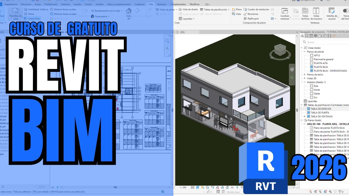
Task: Click the Filtros button
Action: click(29, 14)
